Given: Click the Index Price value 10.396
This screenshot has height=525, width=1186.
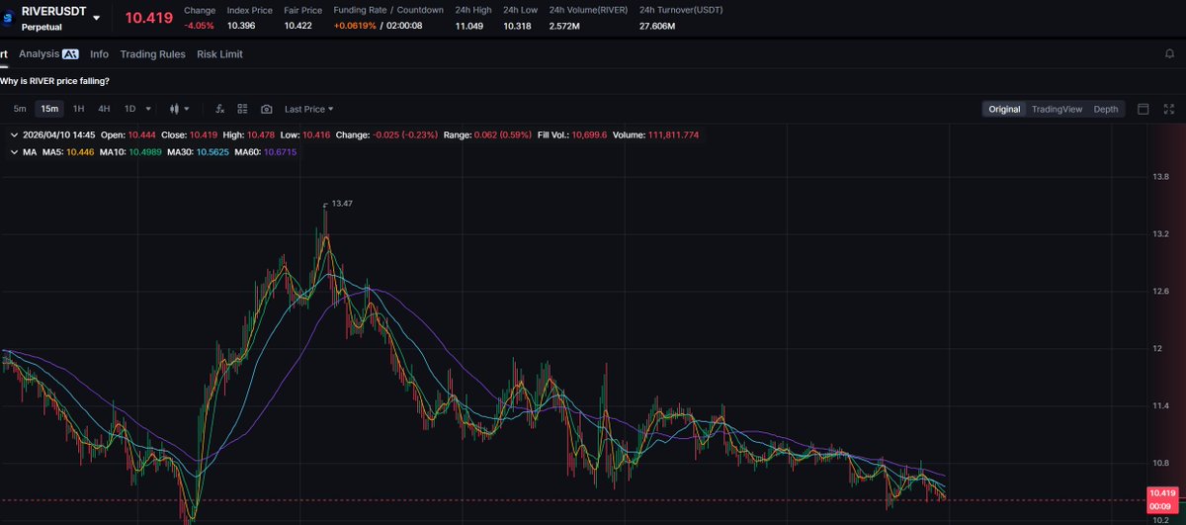Looking at the screenshot, I should click(243, 26).
